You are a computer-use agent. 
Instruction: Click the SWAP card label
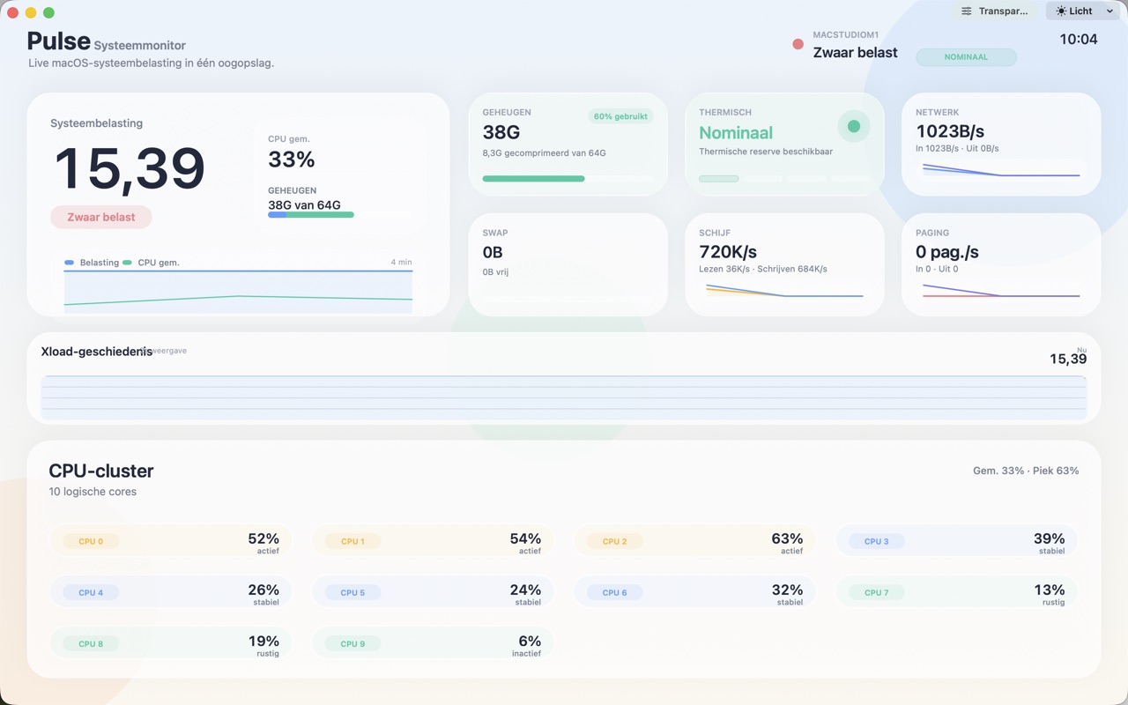495,233
